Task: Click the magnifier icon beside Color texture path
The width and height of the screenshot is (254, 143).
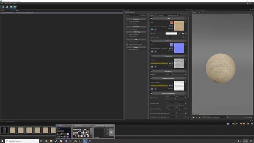Action: (x=172, y=26)
